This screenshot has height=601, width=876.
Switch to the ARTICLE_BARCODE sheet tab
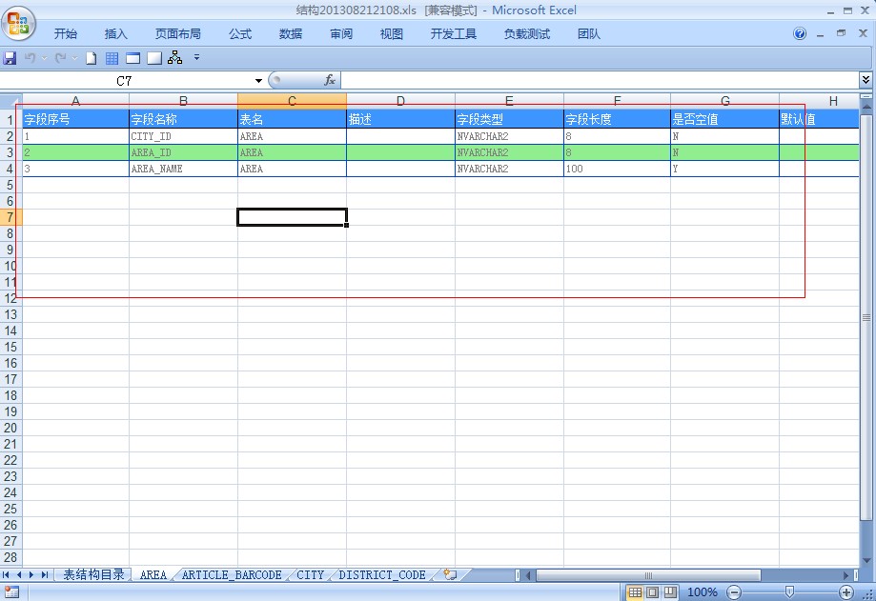[x=232, y=574]
